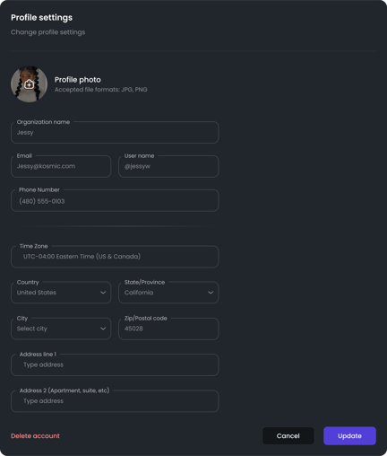Image resolution: width=387 pixels, height=456 pixels.
Task: Click the Profile photo heading text
Action: coord(78,80)
